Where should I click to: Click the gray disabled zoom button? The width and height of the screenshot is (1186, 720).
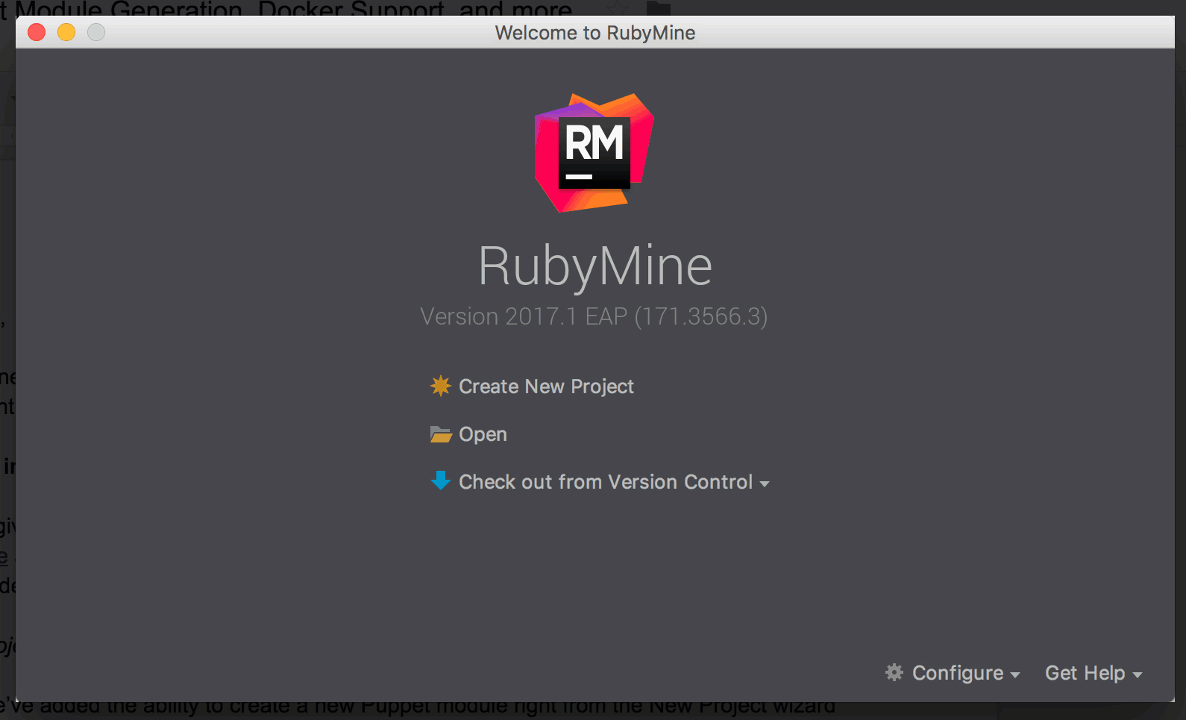[96, 32]
